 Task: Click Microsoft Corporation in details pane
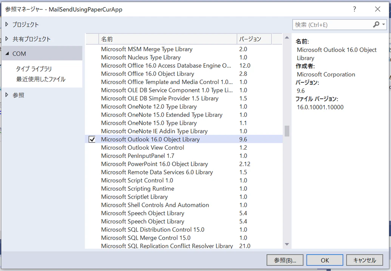pos(326,74)
